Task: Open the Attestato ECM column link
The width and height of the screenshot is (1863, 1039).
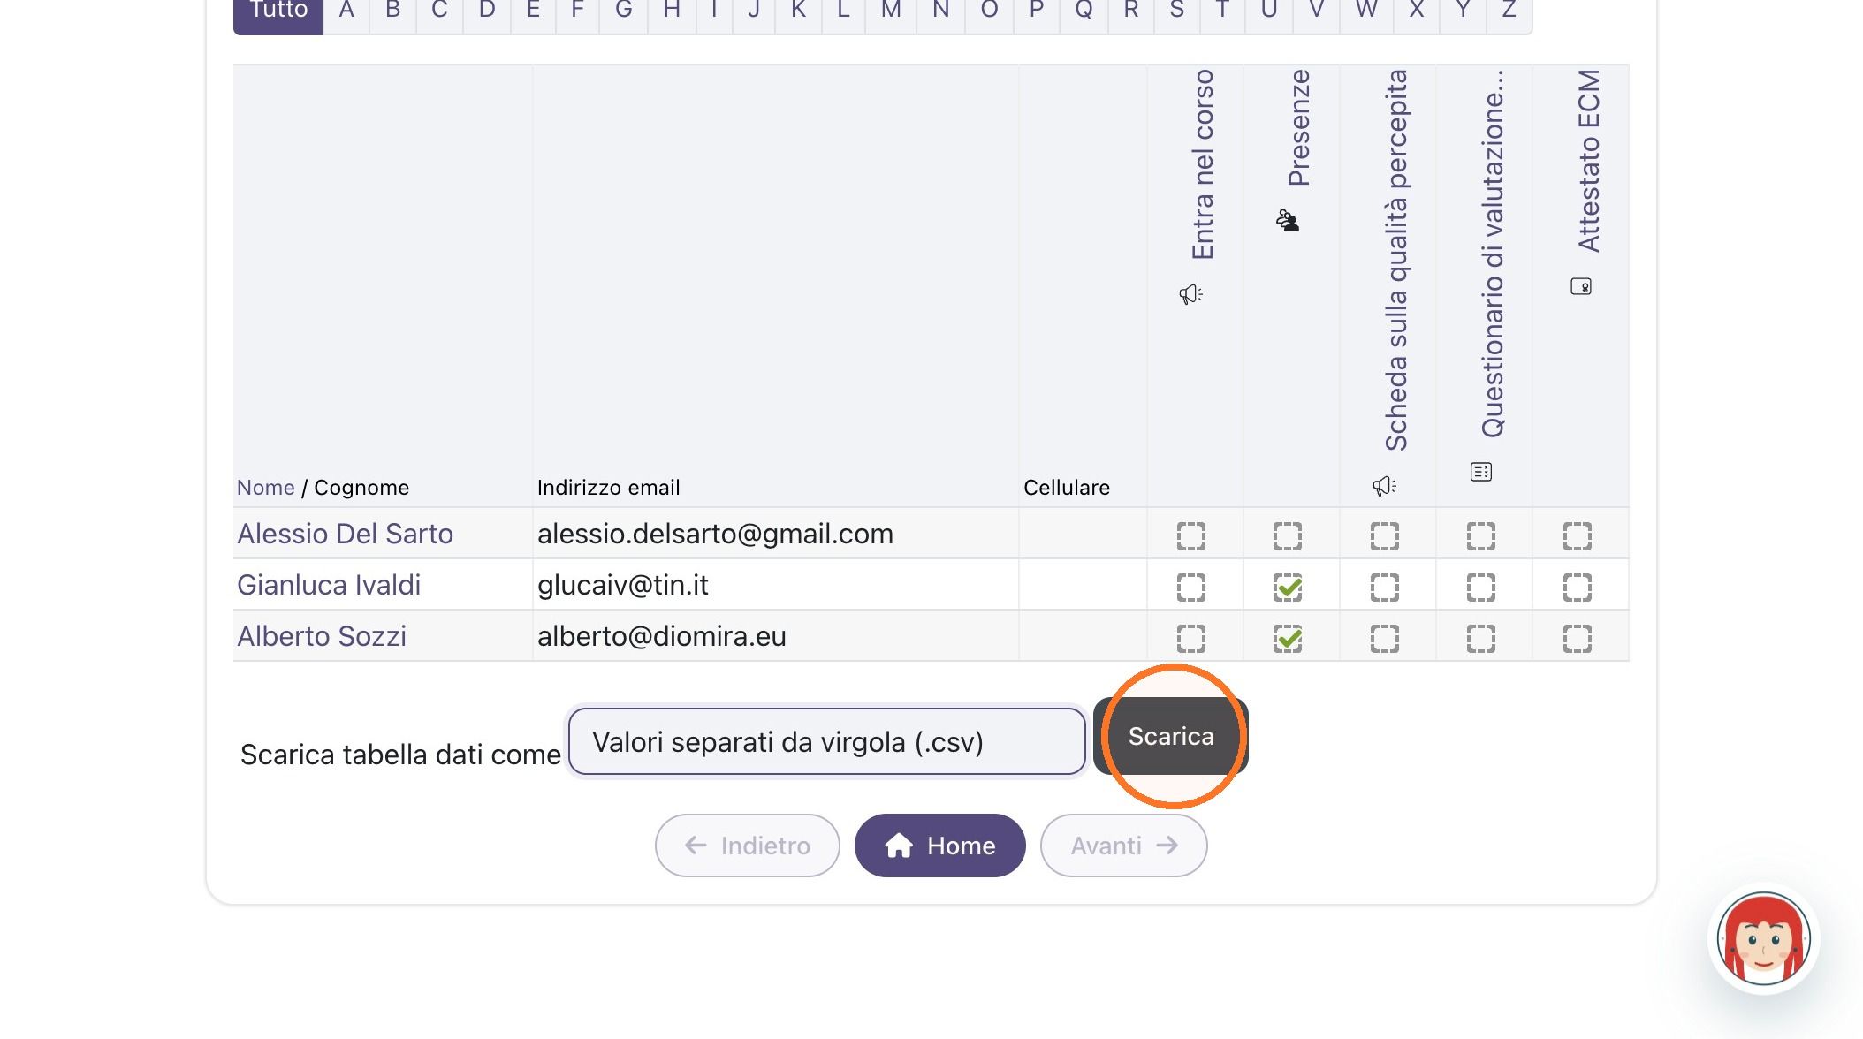Action: [x=1589, y=162]
